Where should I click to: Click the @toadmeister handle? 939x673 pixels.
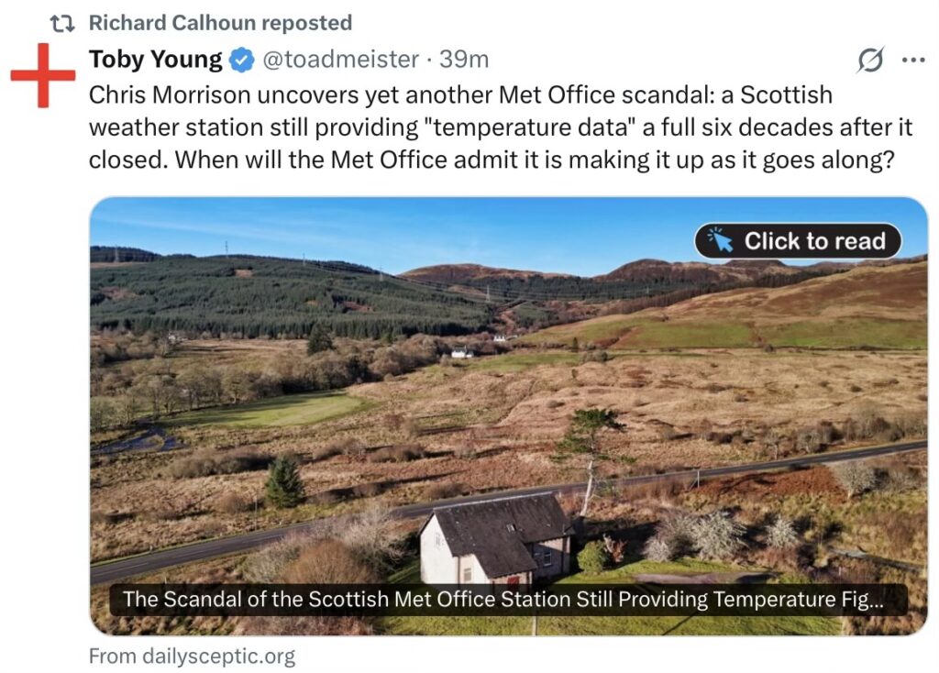coord(340,60)
